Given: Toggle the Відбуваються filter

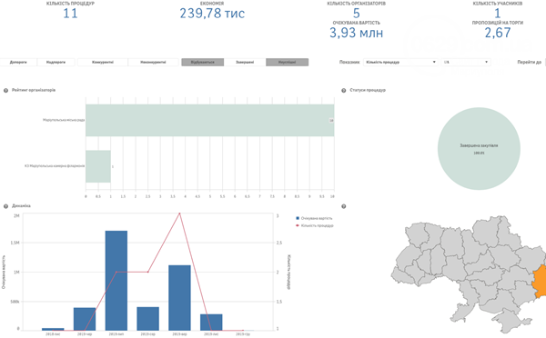Looking at the screenshot, I should 203,63.
